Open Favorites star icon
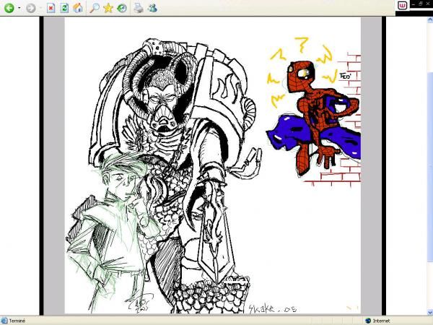433x325 pixels. pyautogui.click(x=108, y=8)
